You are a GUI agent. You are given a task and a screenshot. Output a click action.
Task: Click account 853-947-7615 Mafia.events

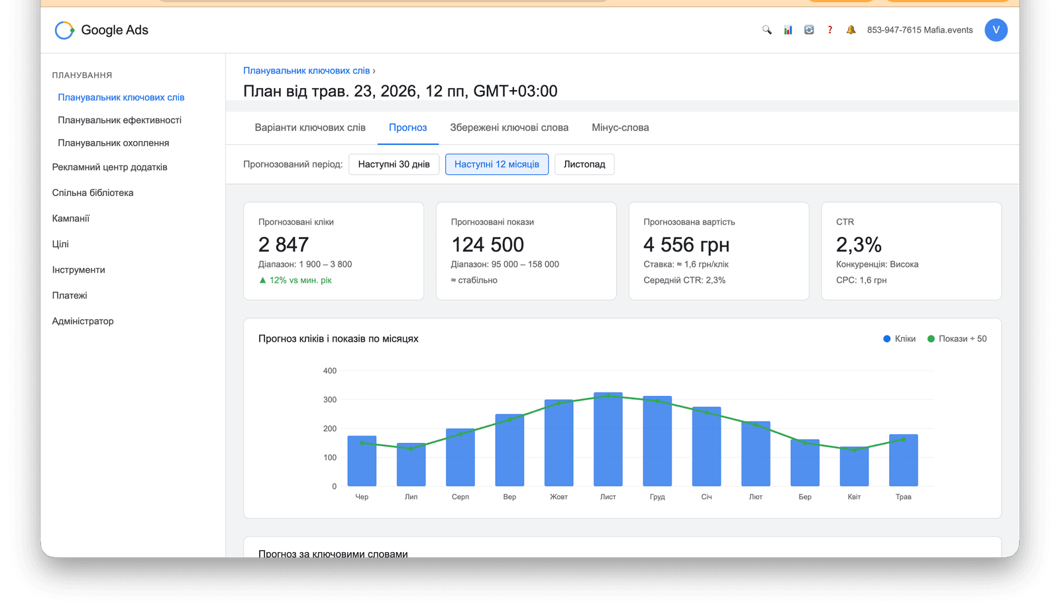[920, 30]
